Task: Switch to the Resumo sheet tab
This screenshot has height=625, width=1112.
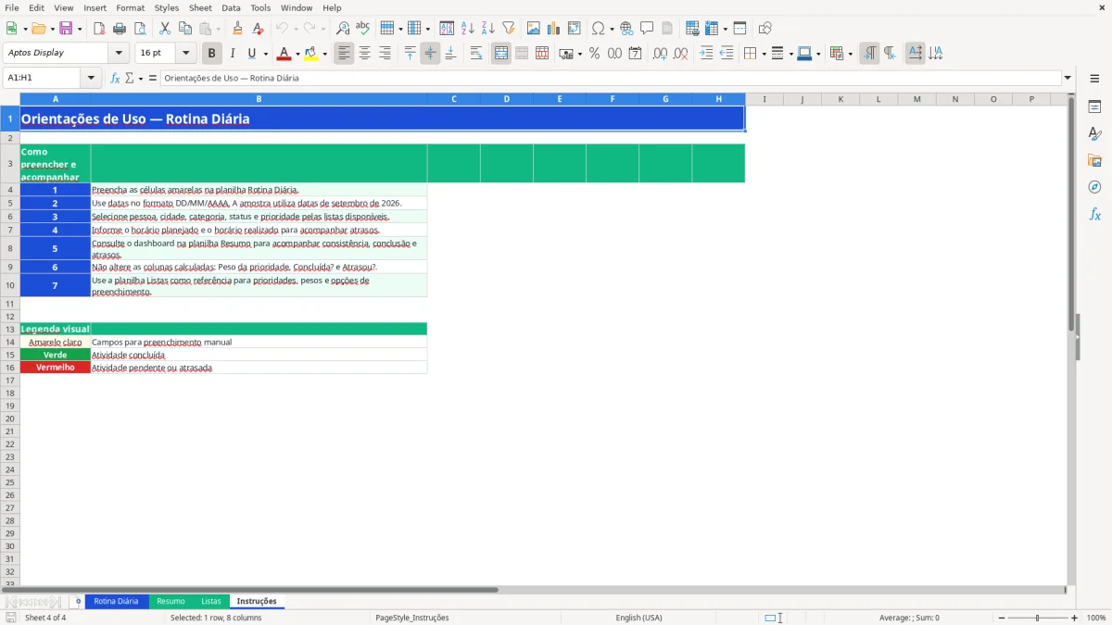Action: tap(171, 602)
